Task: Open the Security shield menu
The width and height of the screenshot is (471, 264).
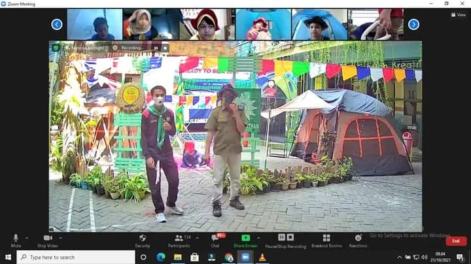Action: 143,240
